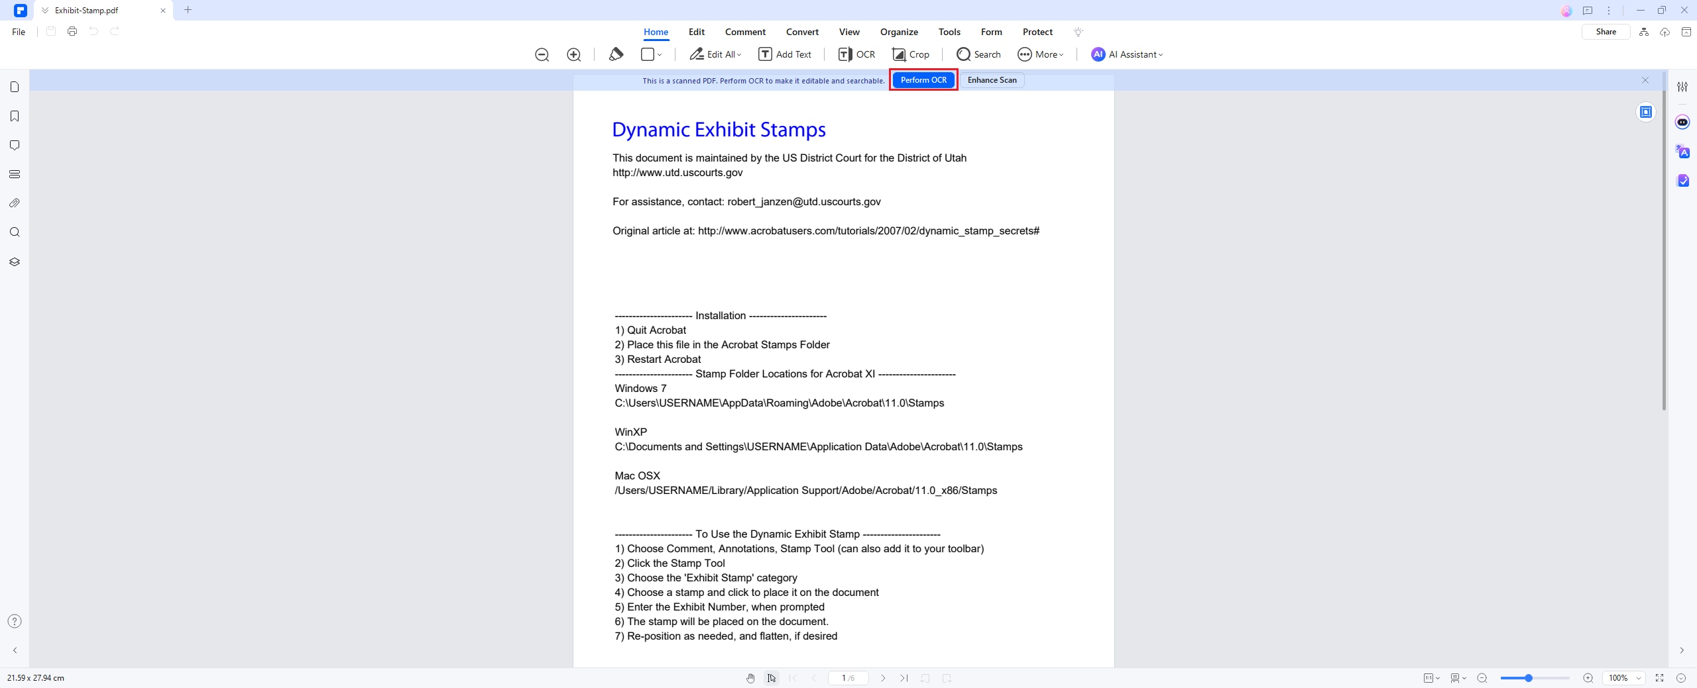This screenshot has width=1697, height=688.
Task: Expand the Edit All dropdown
Action: 739,55
